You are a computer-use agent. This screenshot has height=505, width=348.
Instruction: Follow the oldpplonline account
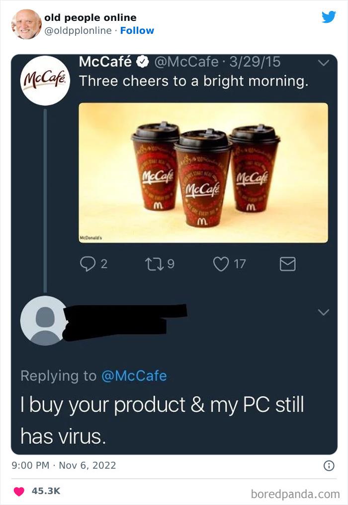pos(137,30)
